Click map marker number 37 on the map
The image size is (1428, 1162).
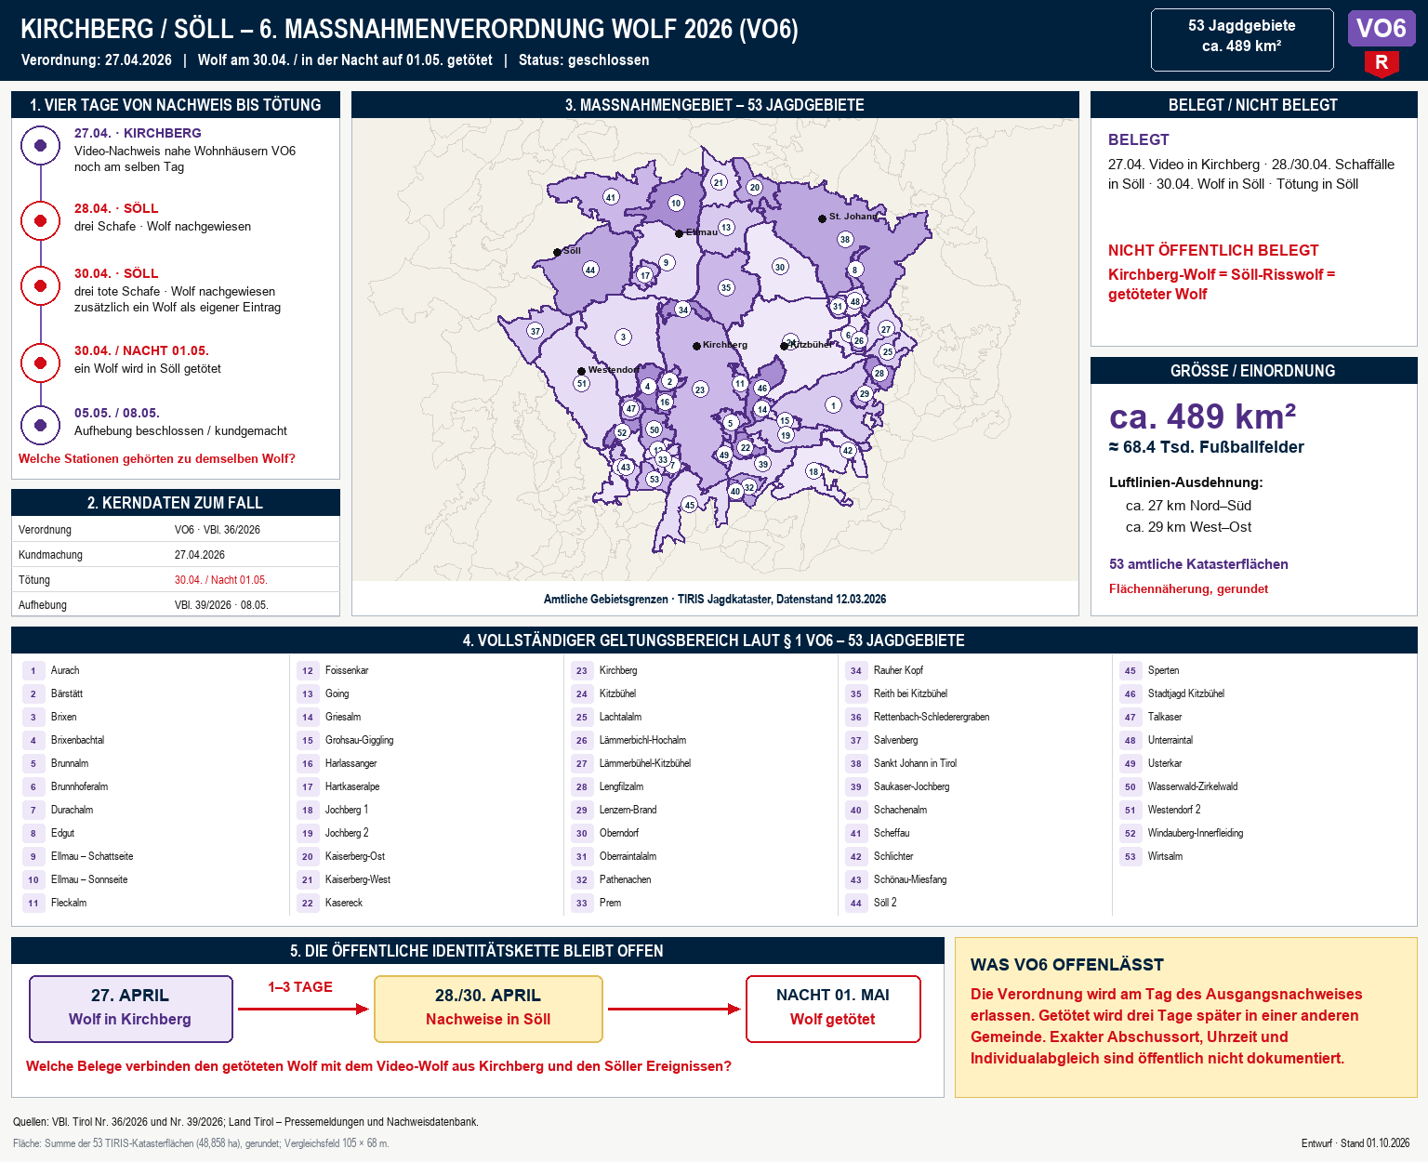535,330
